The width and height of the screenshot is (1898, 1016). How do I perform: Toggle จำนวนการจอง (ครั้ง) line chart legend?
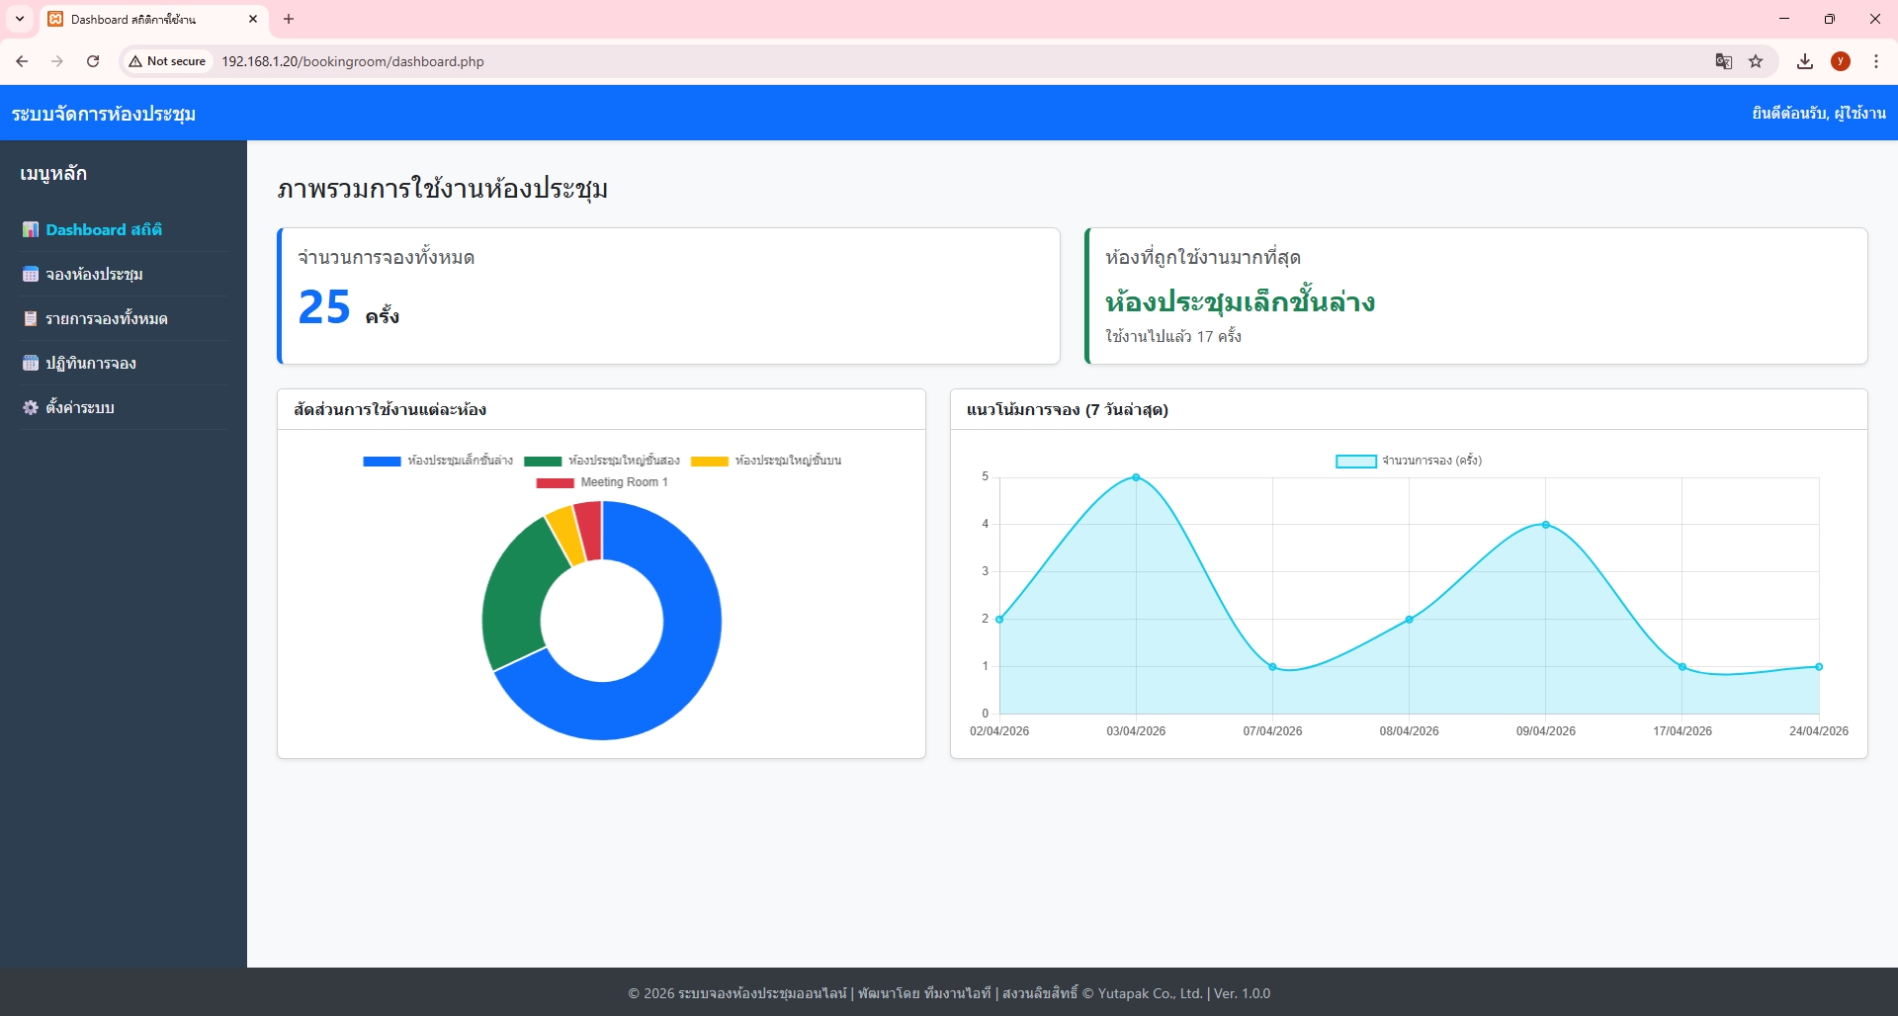(1355, 461)
